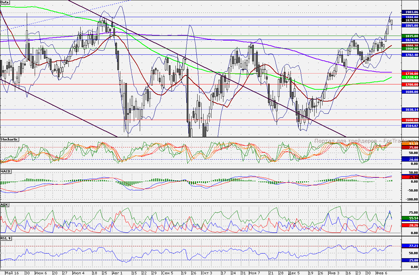This screenshot has width=419, height=275.
Task: Click the RSI 77.21 value tag
Action: pyautogui.click(x=409, y=246)
